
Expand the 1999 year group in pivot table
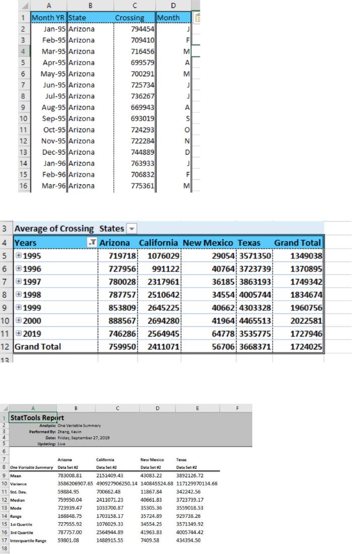coord(18,307)
